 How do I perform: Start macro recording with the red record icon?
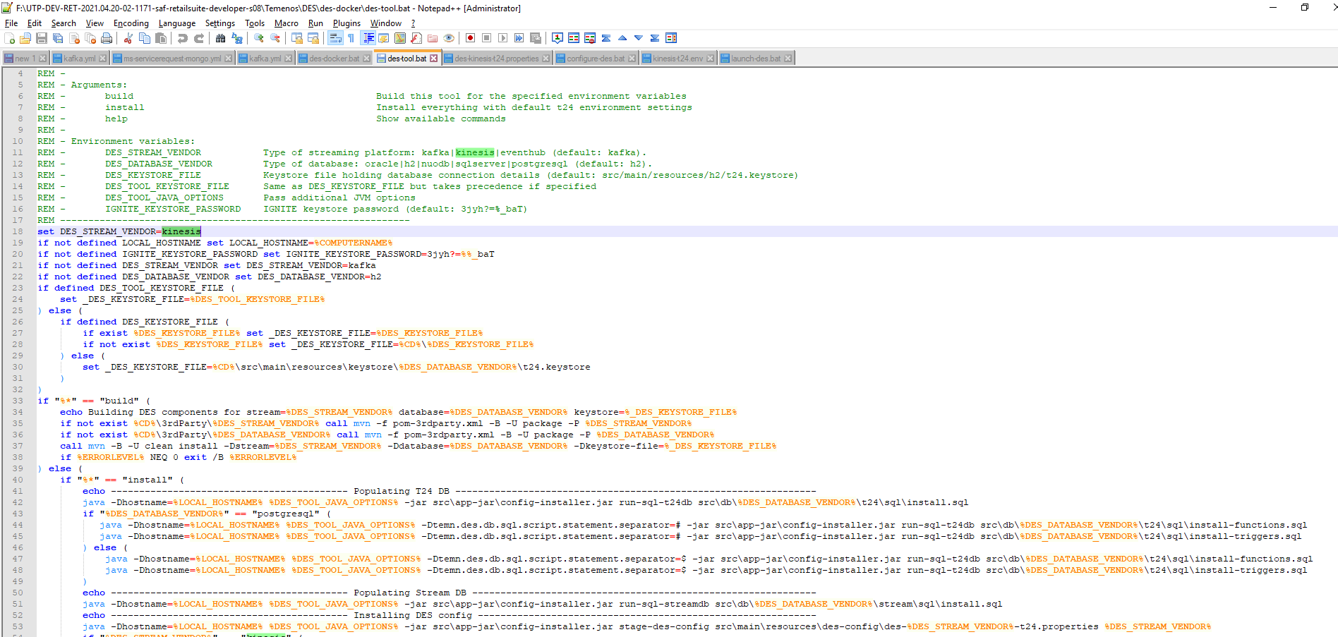tap(470, 38)
